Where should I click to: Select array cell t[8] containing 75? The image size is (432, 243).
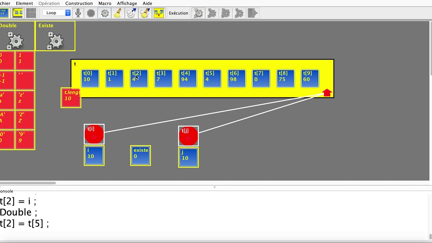(286, 78)
